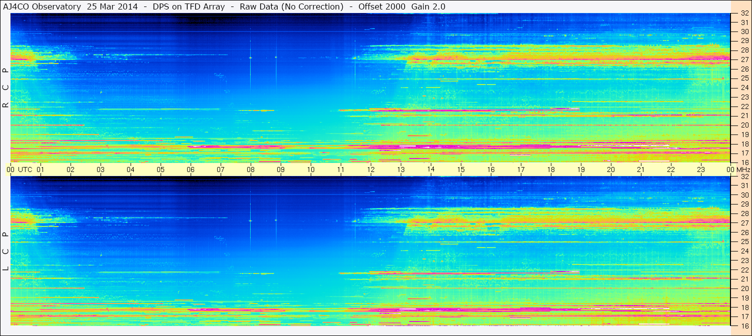Click the 23 hour time marker
The image size is (752, 336).
pyautogui.click(x=701, y=169)
